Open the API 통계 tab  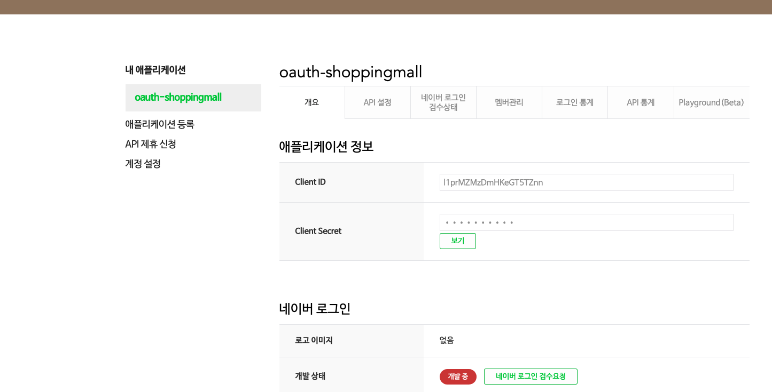641,102
